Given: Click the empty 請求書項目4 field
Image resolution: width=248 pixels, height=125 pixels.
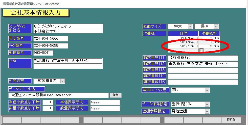Looking at the screenshot, I should [x=203, y=76].
